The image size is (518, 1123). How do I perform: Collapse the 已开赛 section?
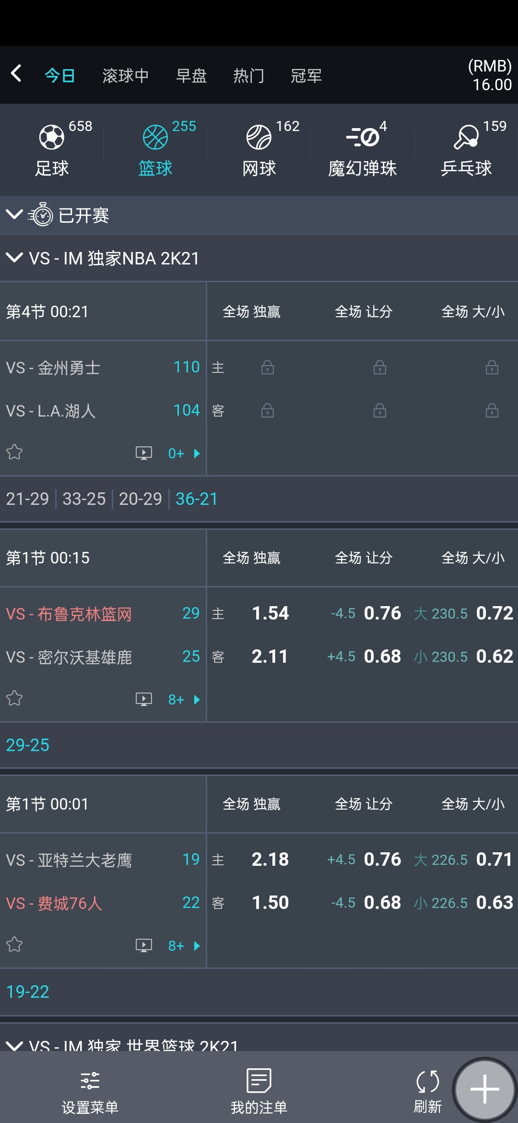point(14,215)
